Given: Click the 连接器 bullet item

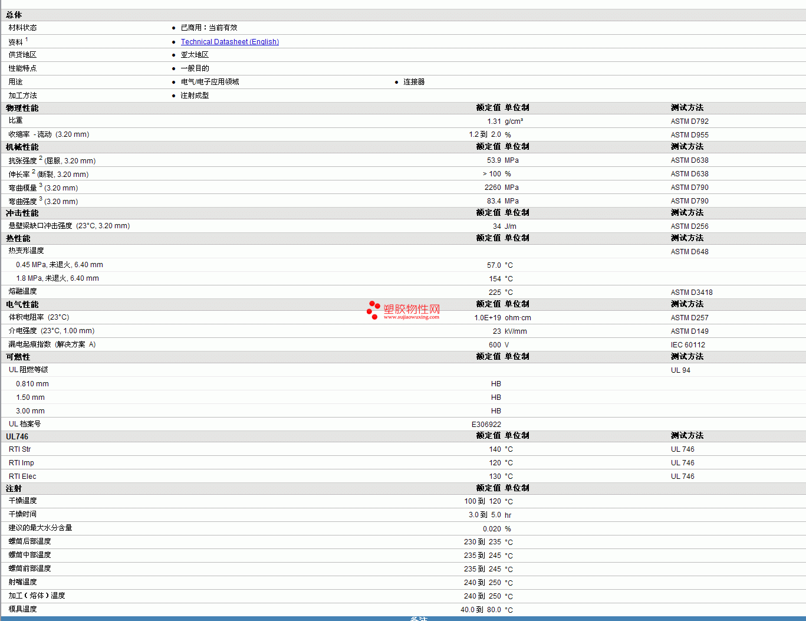Looking at the screenshot, I should tap(414, 82).
